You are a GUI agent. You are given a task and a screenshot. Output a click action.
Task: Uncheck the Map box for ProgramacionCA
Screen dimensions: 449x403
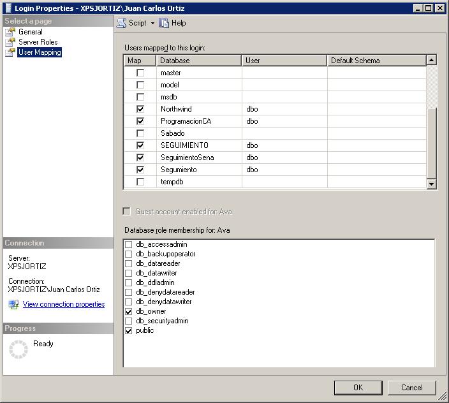(140, 121)
